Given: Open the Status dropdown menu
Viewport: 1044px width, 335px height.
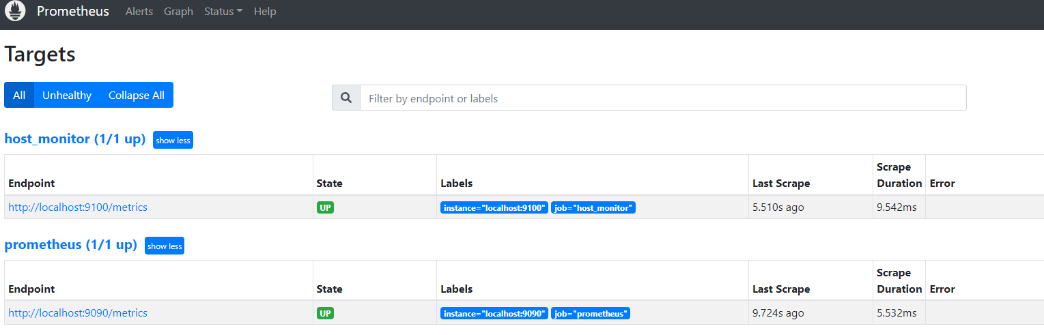Looking at the screenshot, I should (223, 12).
